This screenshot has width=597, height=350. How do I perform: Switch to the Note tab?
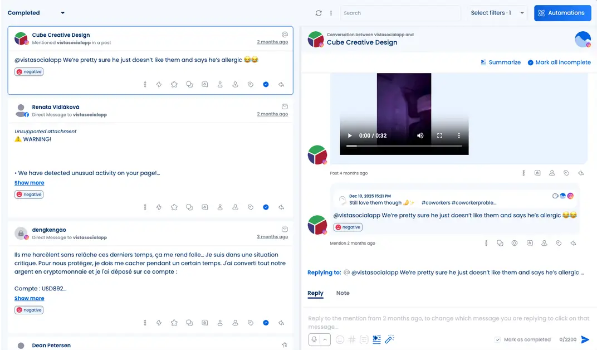[x=342, y=293]
